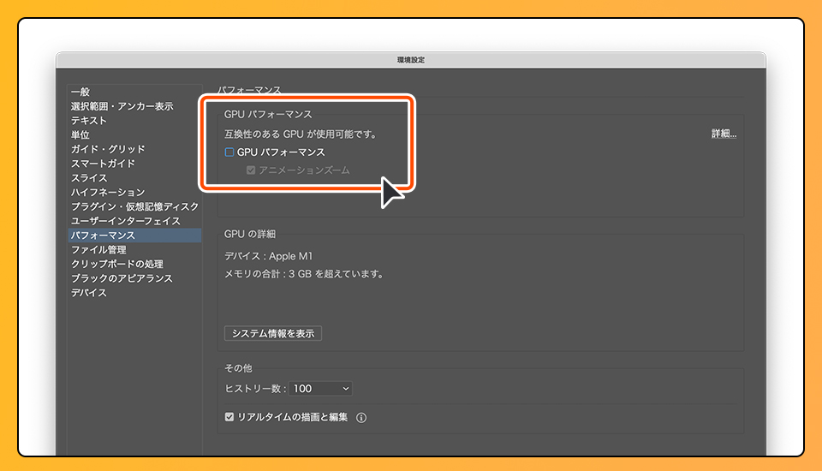Open ハイフネーション preferences

[x=134, y=192]
